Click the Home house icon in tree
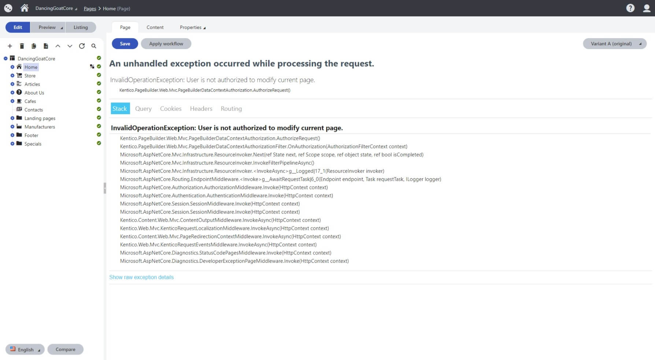The height and width of the screenshot is (360, 655). tap(19, 67)
